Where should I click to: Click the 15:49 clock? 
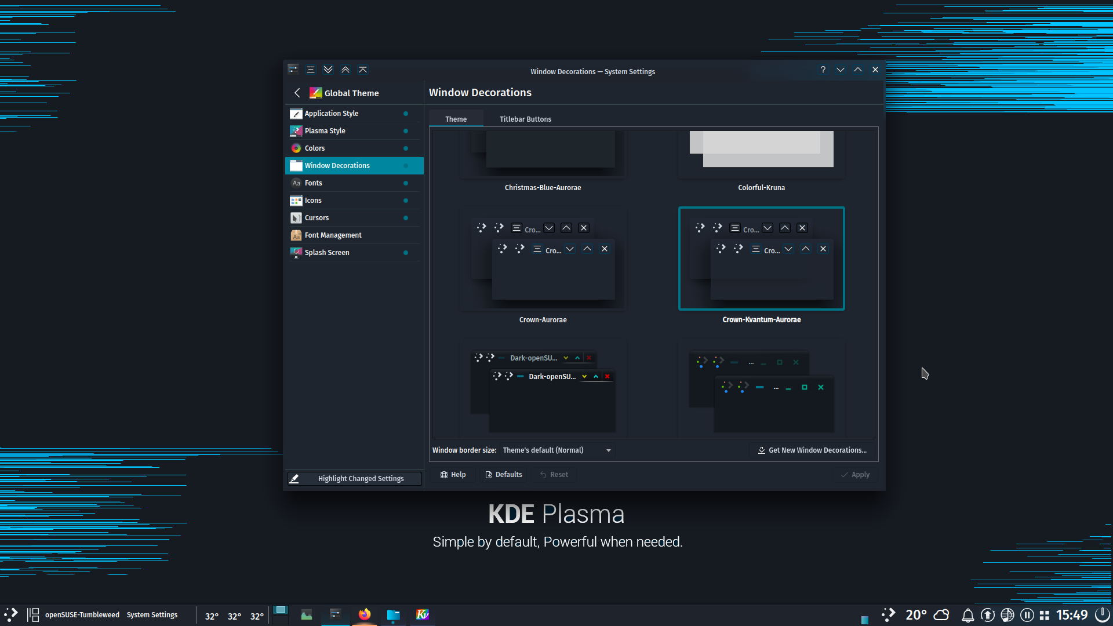tap(1072, 615)
